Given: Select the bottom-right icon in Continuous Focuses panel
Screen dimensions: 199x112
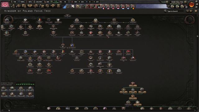Looking at the screenshot, I should [x=30, y=95].
